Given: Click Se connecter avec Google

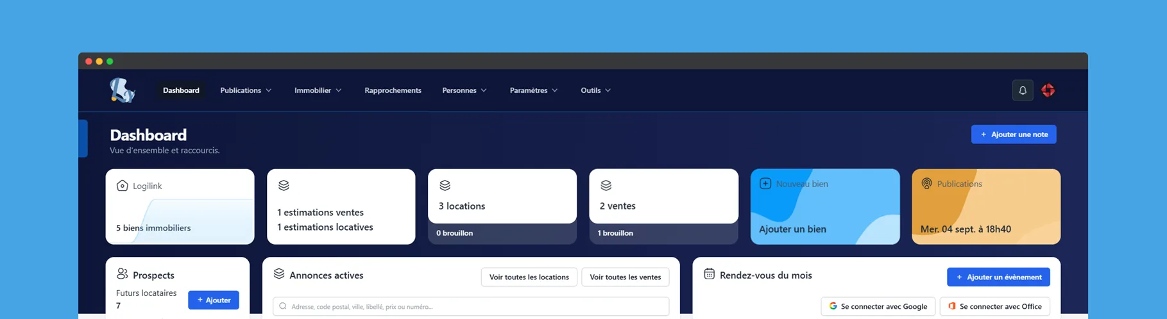Looking at the screenshot, I should (878, 306).
